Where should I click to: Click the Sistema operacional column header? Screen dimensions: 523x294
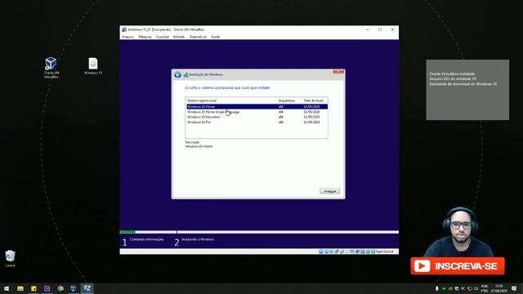(x=231, y=100)
